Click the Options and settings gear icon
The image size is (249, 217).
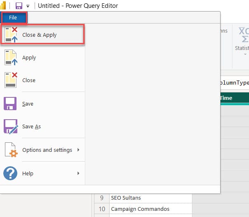11,150
